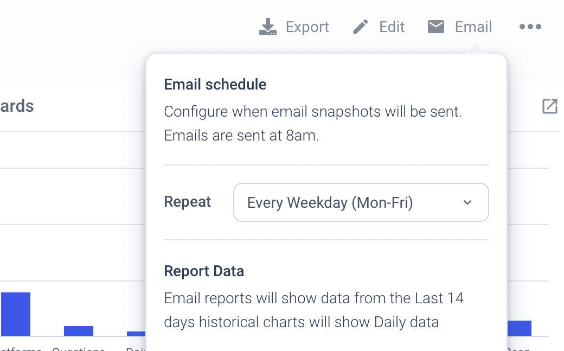564x351 pixels.
Task: Click the Email text in the toolbar
Action: [473, 27]
